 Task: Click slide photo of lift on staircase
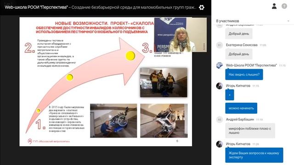(164, 121)
